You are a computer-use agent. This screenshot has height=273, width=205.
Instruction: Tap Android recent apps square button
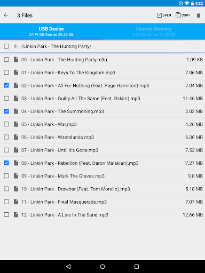(137, 267)
